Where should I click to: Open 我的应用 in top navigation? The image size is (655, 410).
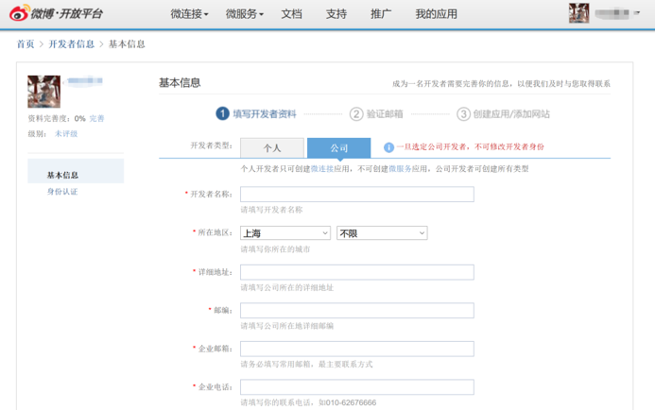[436, 14]
